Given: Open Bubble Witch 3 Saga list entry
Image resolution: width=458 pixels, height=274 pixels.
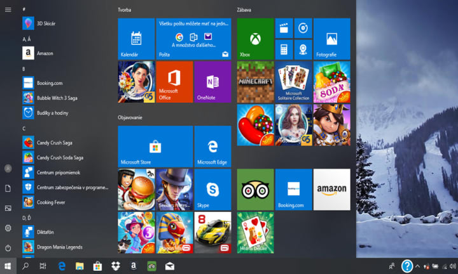Looking at the screenshot, I should [66, 98].
